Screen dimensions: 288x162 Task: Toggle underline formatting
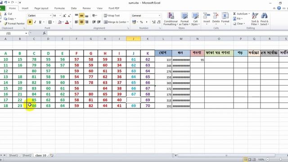pos(40,22)
